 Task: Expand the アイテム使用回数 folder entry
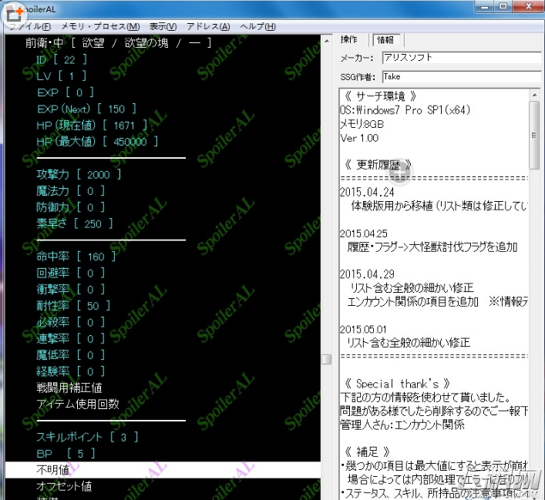(x=78, y=404)
